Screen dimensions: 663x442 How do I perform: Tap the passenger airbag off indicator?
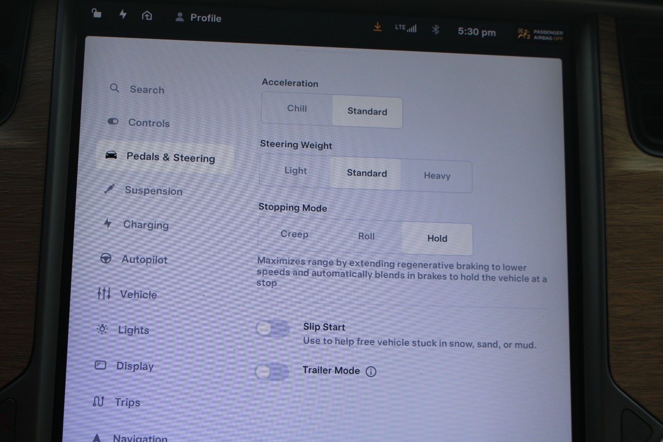click(x=540, y=34)
